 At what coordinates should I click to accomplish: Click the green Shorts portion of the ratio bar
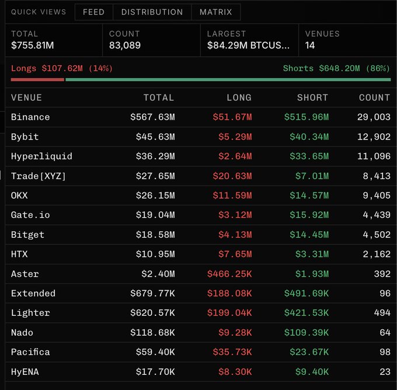(x=228, y=80)
